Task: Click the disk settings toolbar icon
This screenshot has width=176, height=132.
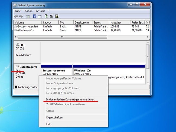Action: [x=57, y=16]
